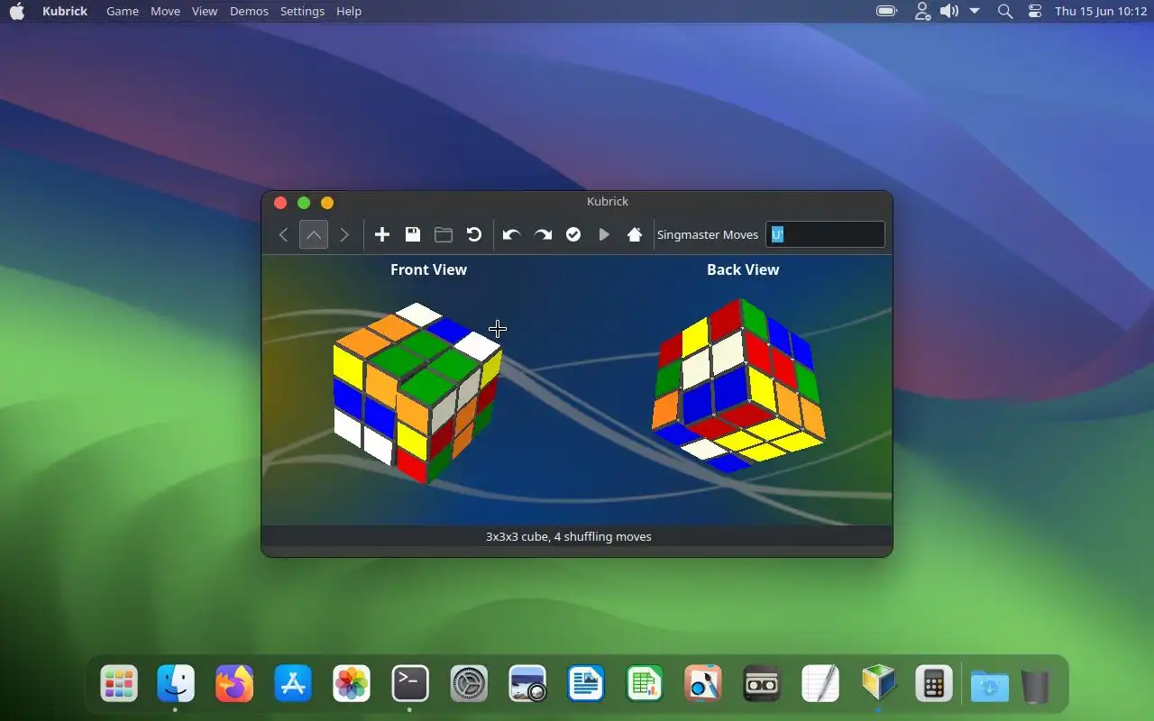Screen dimensions: 1154x721
Task: Open the Kubrick application menu
Action: 65,11
